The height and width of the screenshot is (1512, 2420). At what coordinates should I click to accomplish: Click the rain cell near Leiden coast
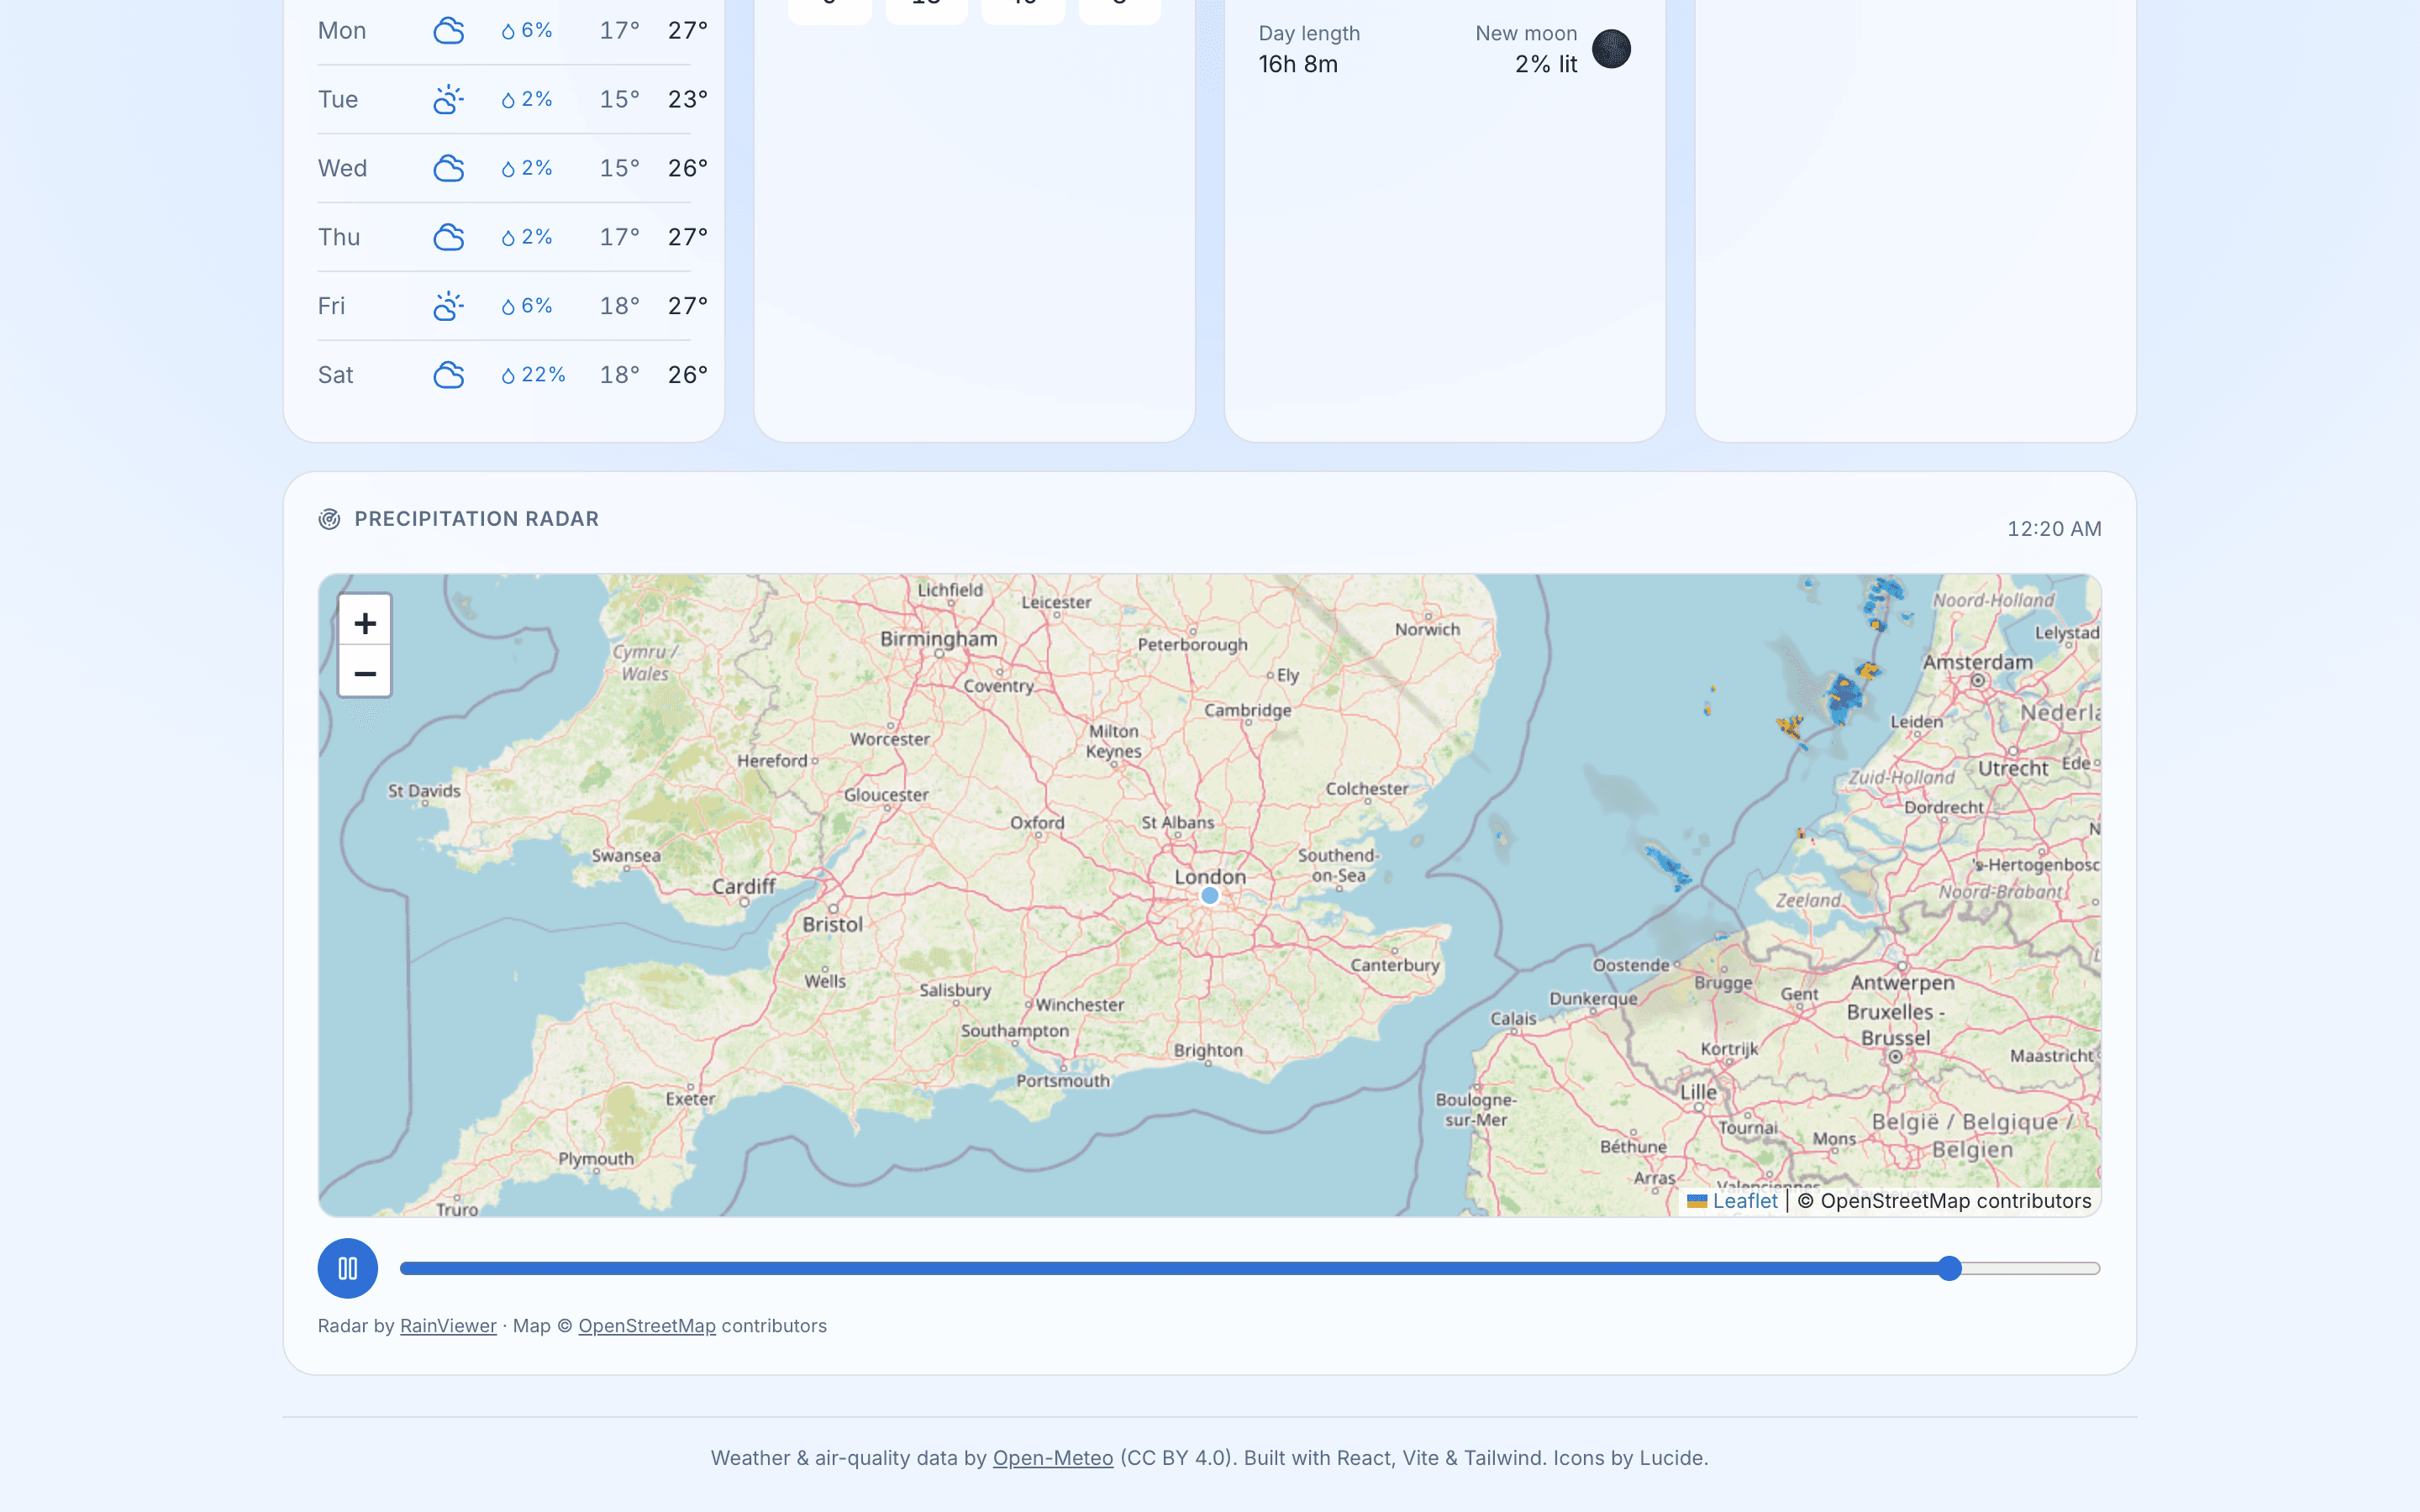pos(1843,697)
